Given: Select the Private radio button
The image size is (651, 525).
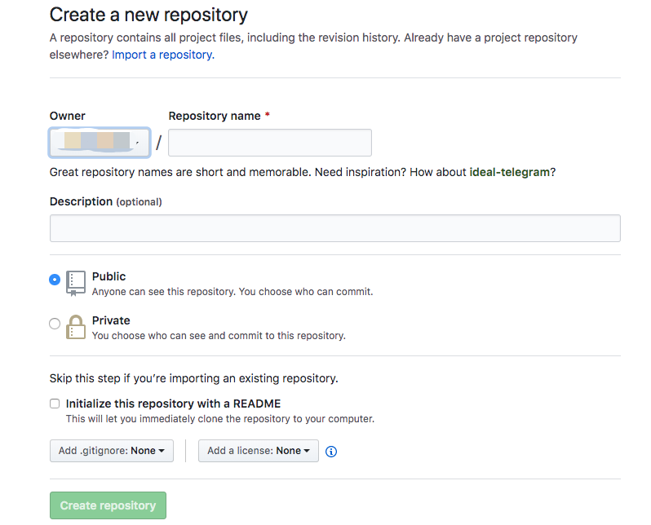Looking at the screenshot, I should (55, 324).
